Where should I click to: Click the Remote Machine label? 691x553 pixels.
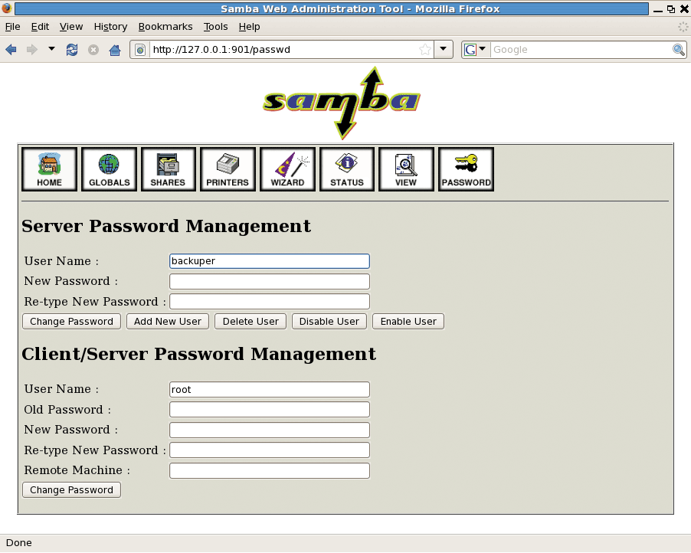(x=77, y=470)
